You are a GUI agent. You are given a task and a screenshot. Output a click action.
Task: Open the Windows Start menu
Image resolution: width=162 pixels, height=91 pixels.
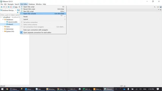pyautogui.click(x=2, y=89)
